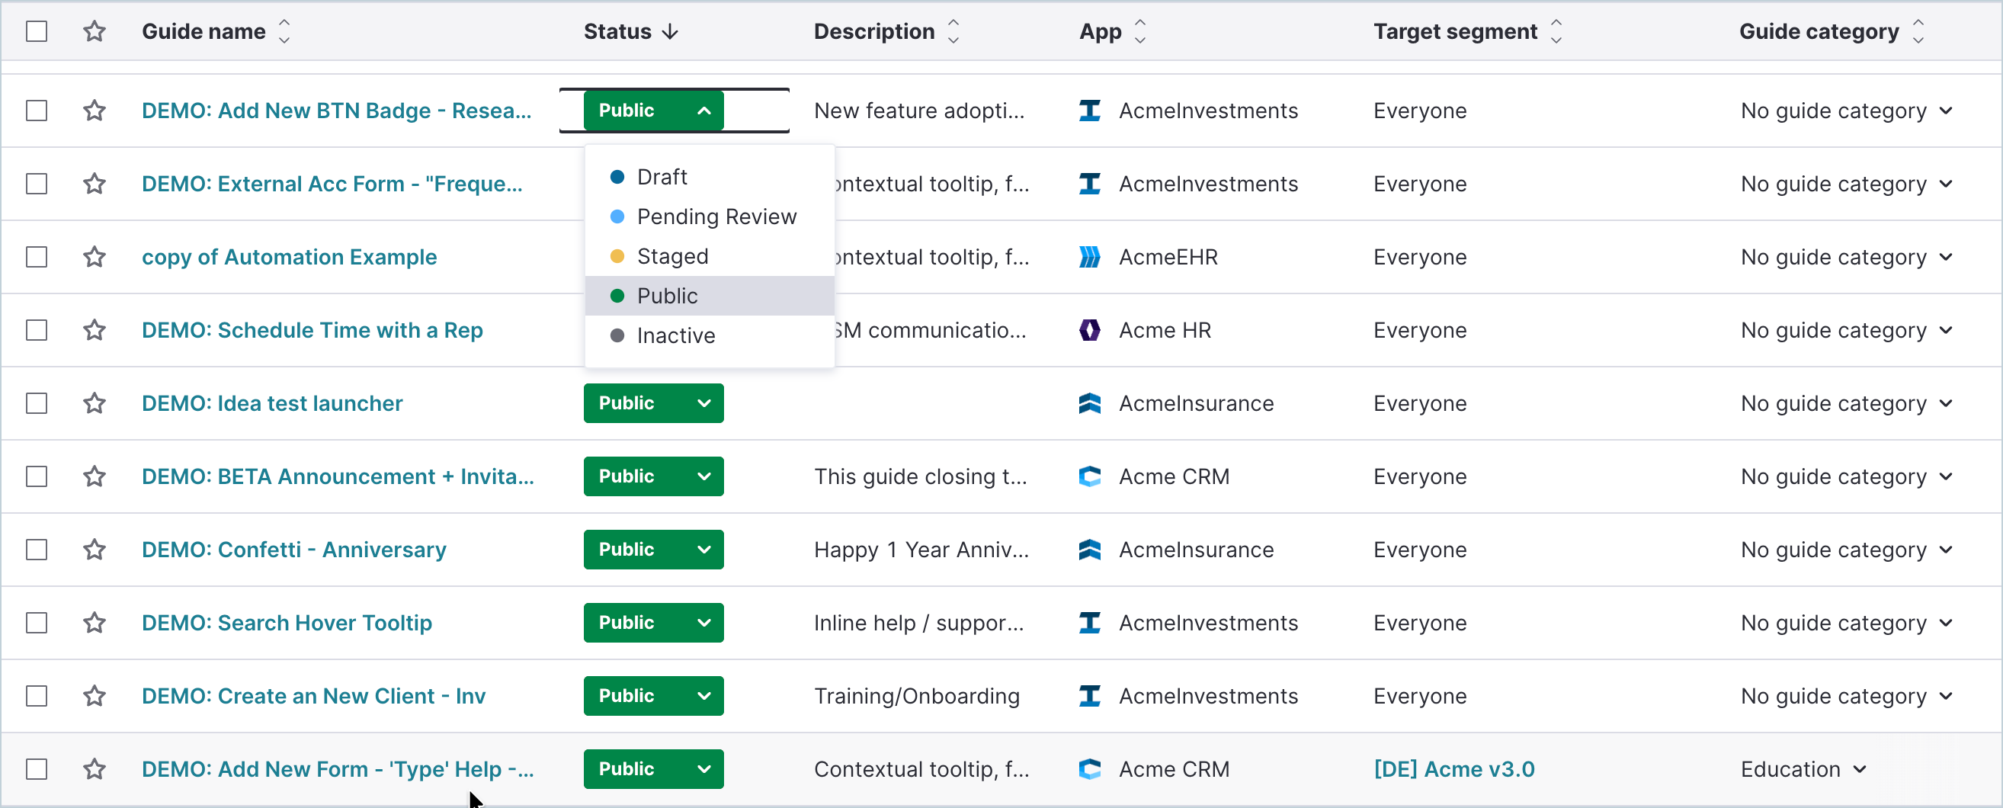Screen dimensions: 2003x808
Task: Check the DEMO: Search Hover Tooltip row
Action: (37, 622)
